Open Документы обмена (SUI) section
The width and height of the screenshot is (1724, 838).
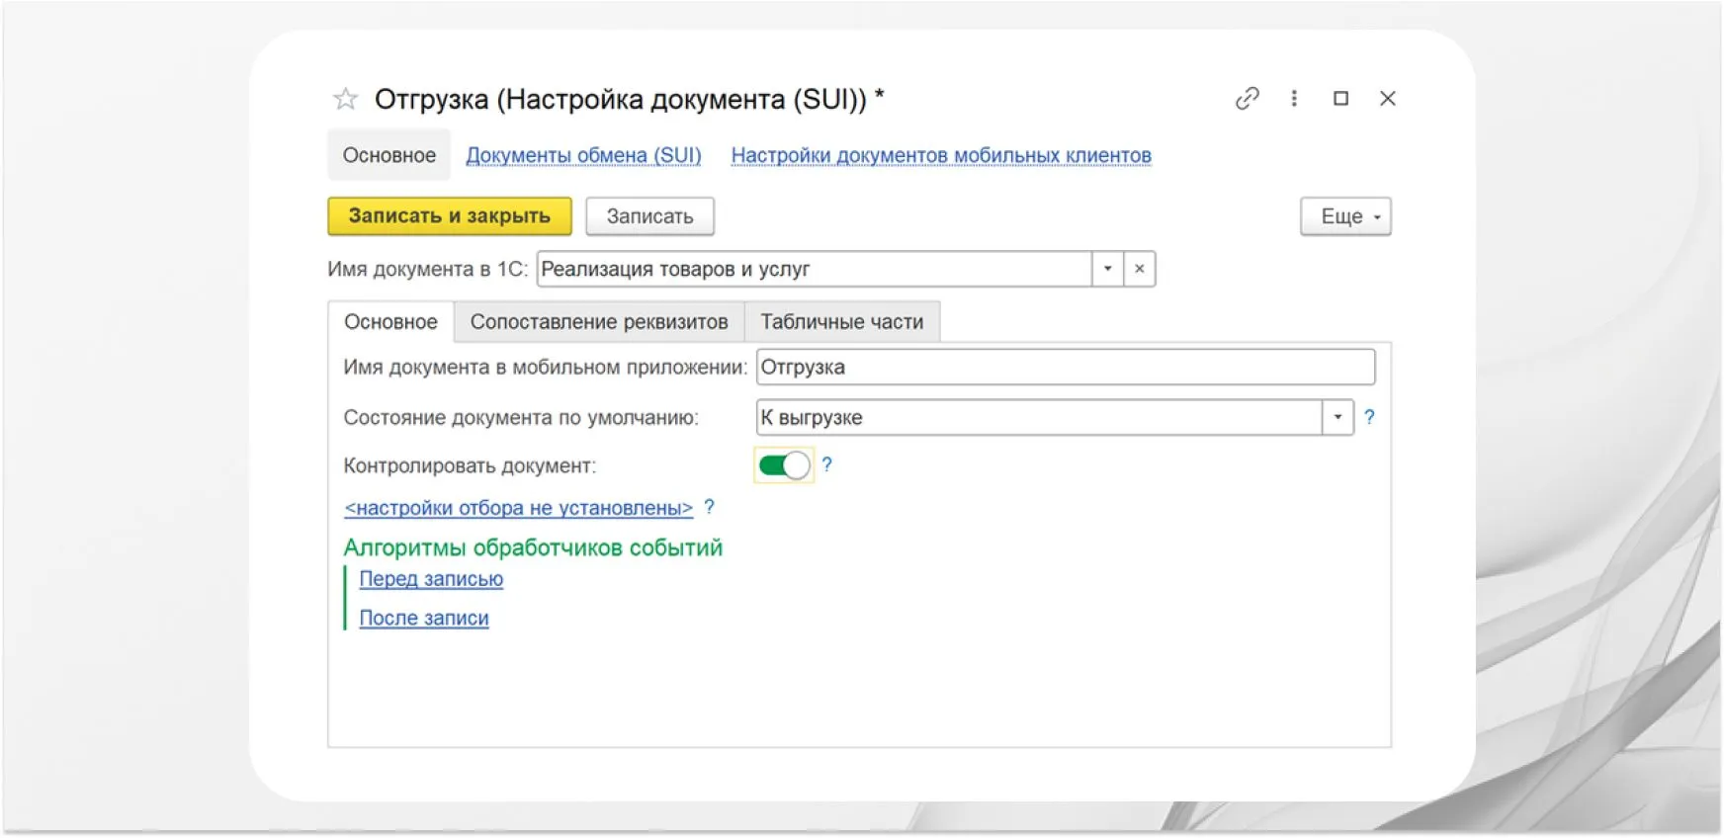tap(583, 155)
